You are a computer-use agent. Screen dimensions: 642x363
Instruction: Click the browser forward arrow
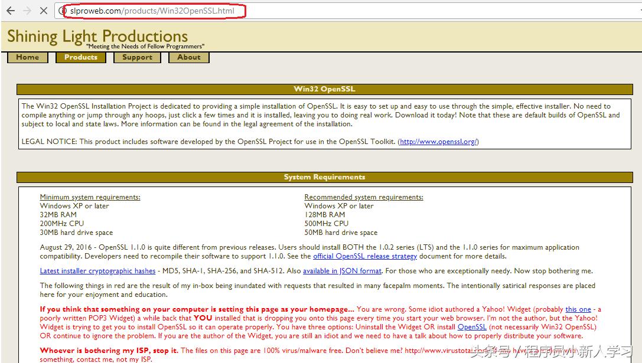coord(27,11)
